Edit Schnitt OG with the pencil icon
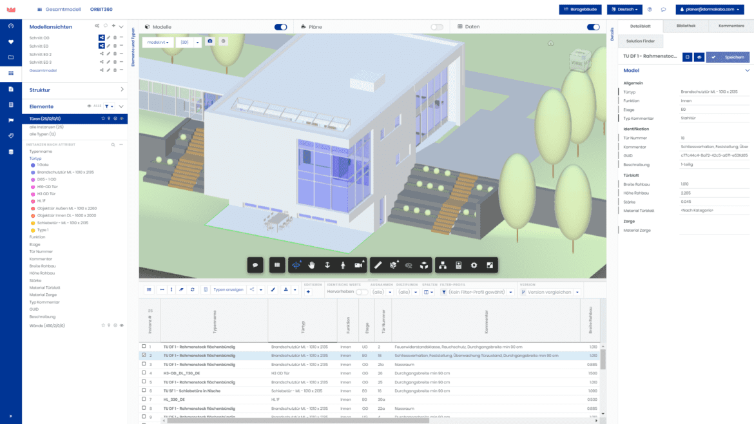The width and height of the screenshot is (754, 424). (108, 37)
